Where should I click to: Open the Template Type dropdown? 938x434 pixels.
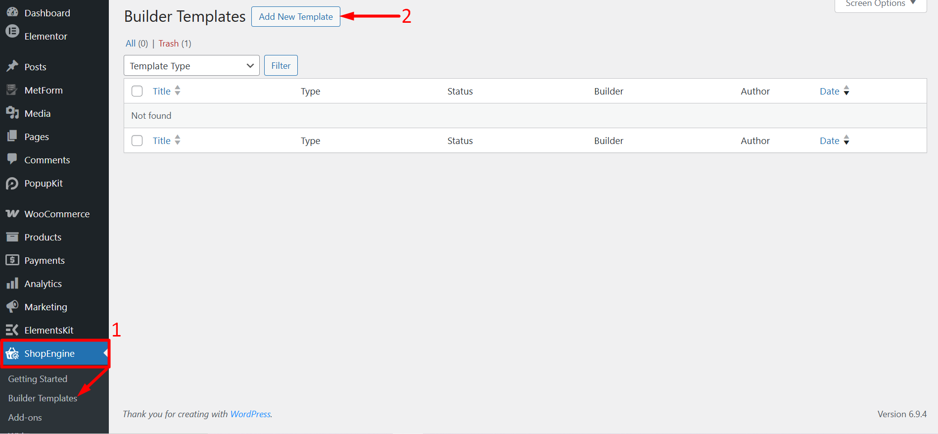click(191, 65)
